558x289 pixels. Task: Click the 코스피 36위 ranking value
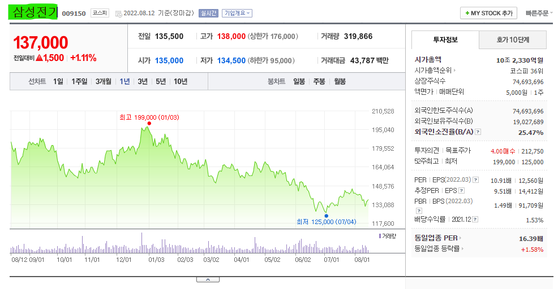tap(527, 71)
